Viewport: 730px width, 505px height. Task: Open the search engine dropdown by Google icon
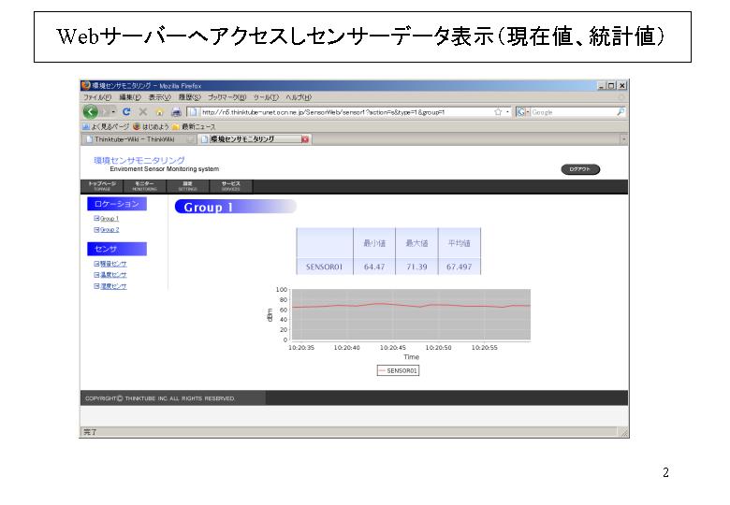coord(522,111)
